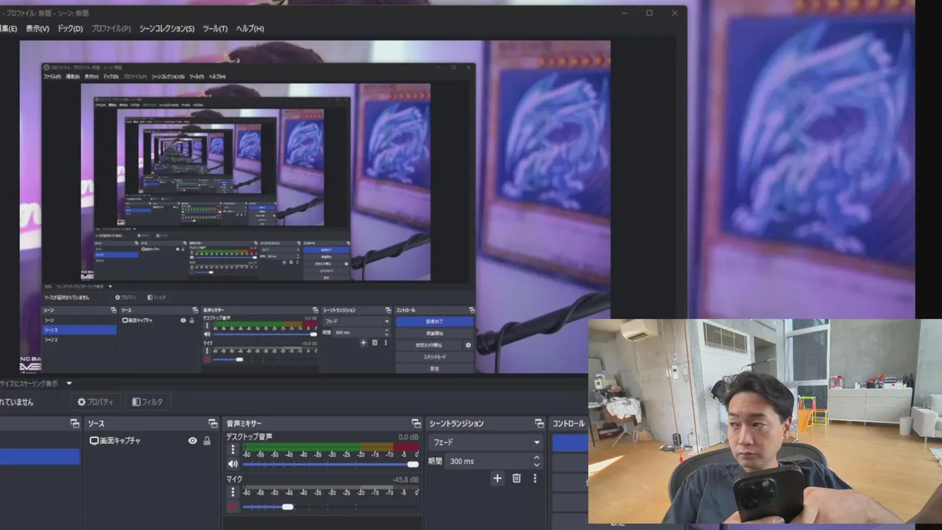
Task: Pop out the シーントランジション dock in main window
Action: point(539,423)
